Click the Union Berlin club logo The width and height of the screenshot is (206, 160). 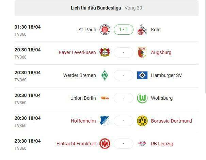[x=105, y=98]
